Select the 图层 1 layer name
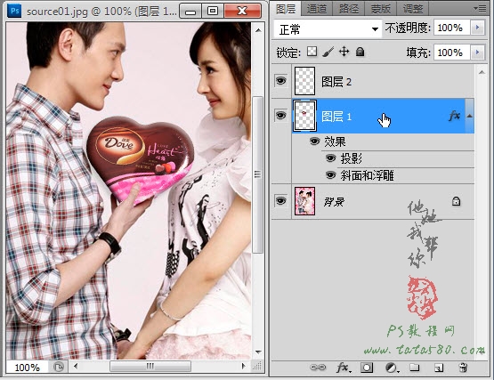The image size is (494, 380). pyautogui.click(x=336, y=117)
